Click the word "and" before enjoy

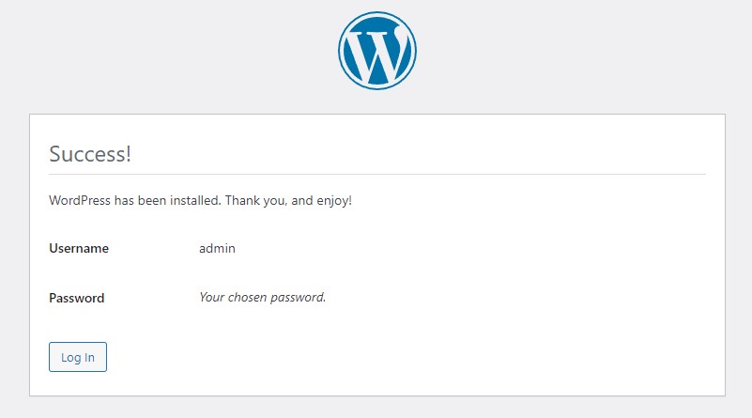tap(302, 200)
